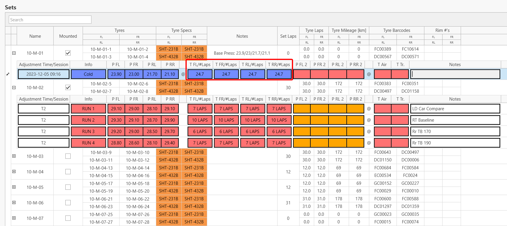507x226 pixels.
Task: Click the pencil edit icon beside the 2023-12-05 row
Action: point(8,74)
